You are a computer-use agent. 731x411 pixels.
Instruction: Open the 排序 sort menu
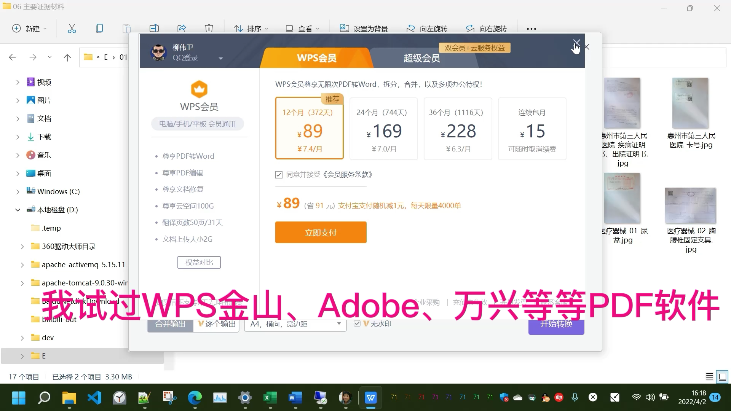(251, 29)
